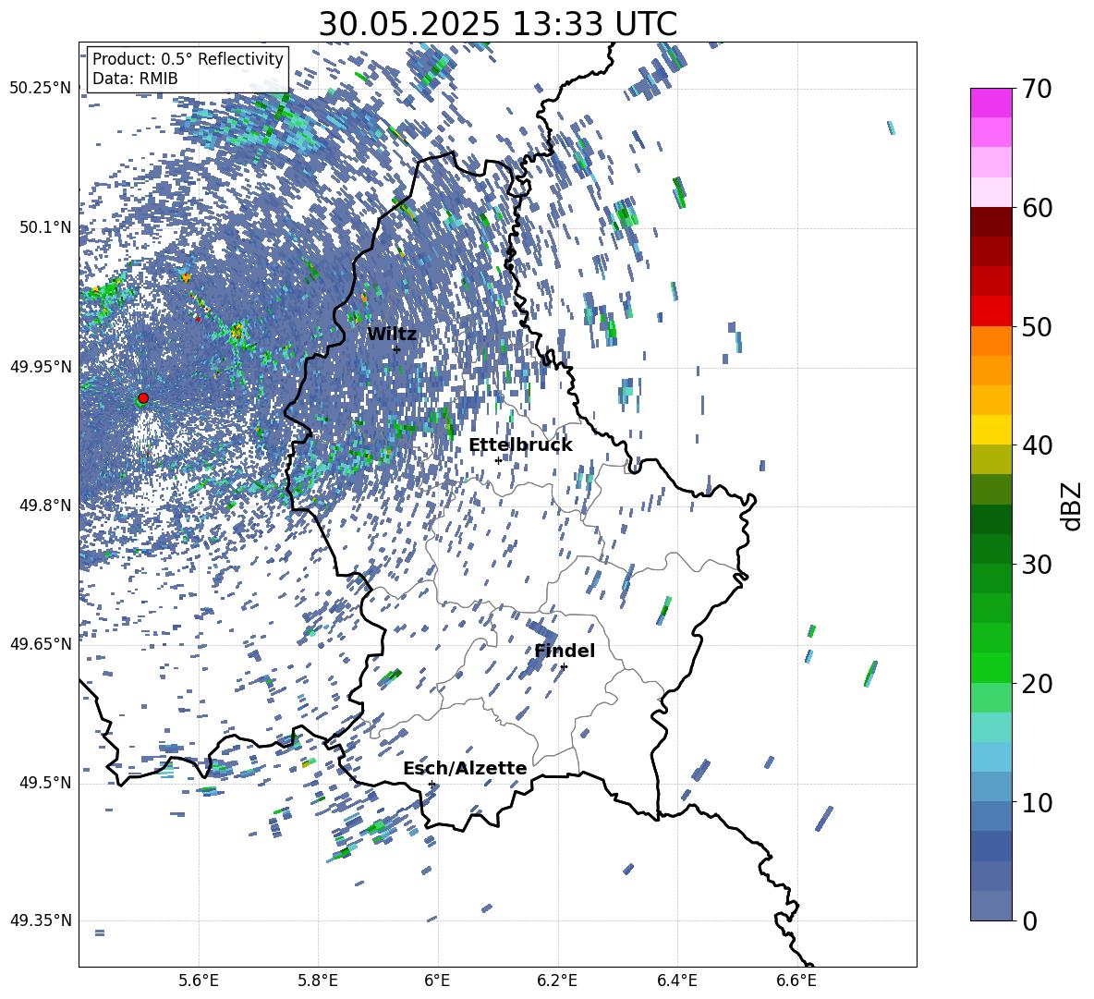Screen dimensions: 1094x999
Task: Click the cross marker under Ettelbruck
Action: (x=498, y=460)
